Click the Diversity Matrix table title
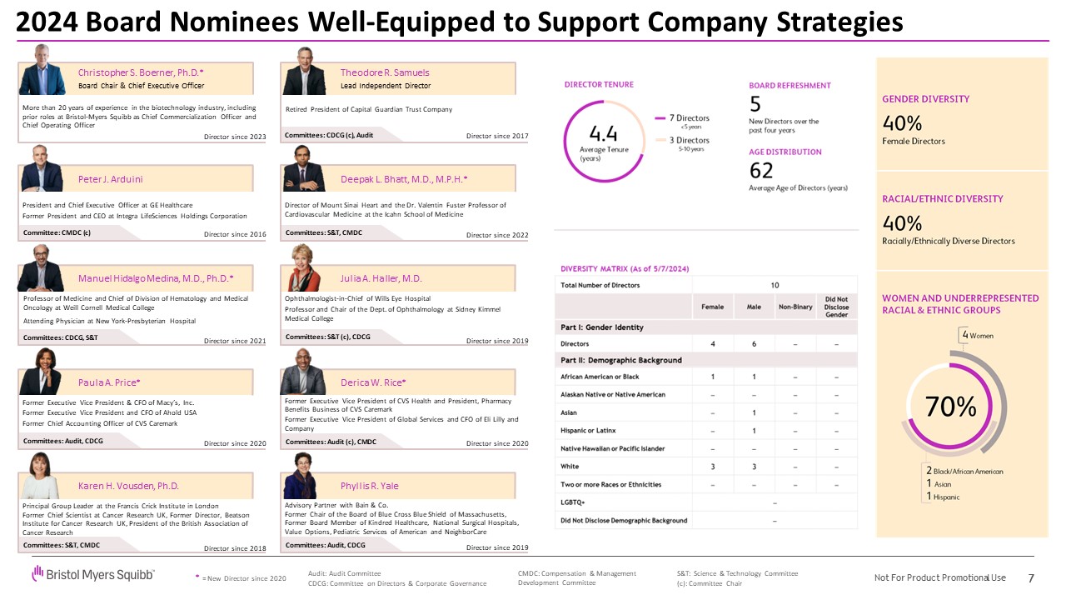 (625, 268)
